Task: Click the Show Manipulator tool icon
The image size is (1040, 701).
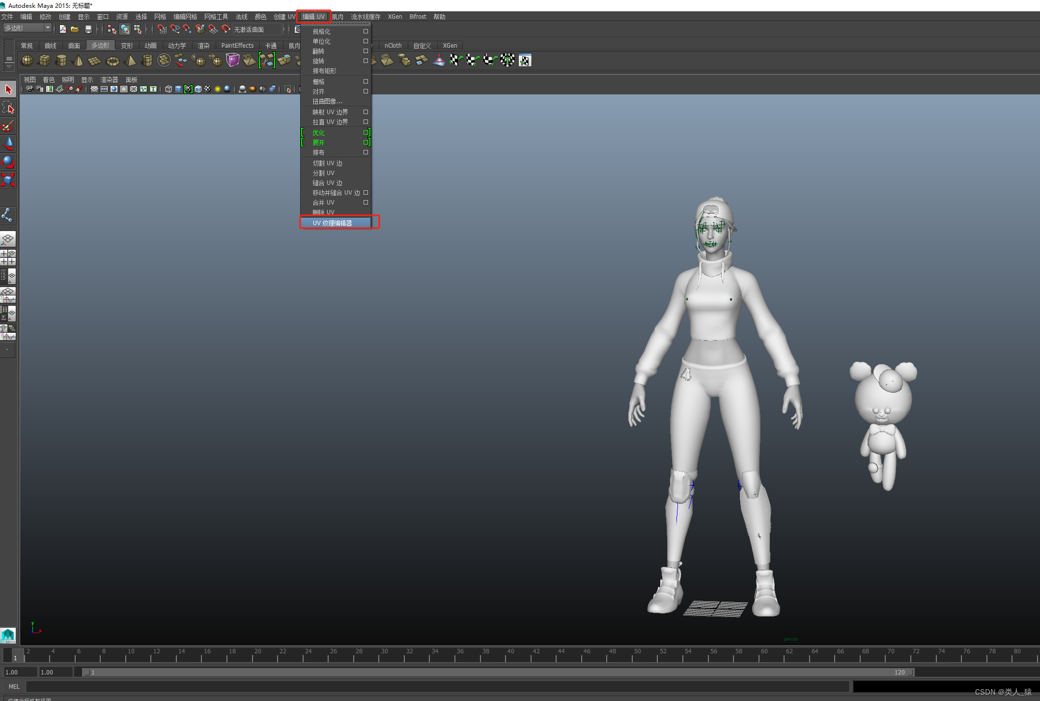Action: click(x=8, y=215)
